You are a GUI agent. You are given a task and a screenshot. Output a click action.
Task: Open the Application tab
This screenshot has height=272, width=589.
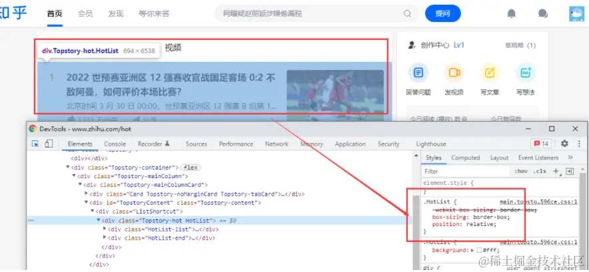[350, 144]
